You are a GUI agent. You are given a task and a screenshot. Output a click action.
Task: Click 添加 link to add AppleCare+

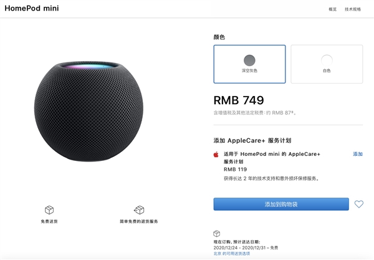[358, 154]
